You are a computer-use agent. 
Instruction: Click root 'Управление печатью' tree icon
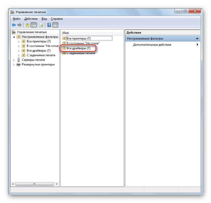(x=14, y=32)
